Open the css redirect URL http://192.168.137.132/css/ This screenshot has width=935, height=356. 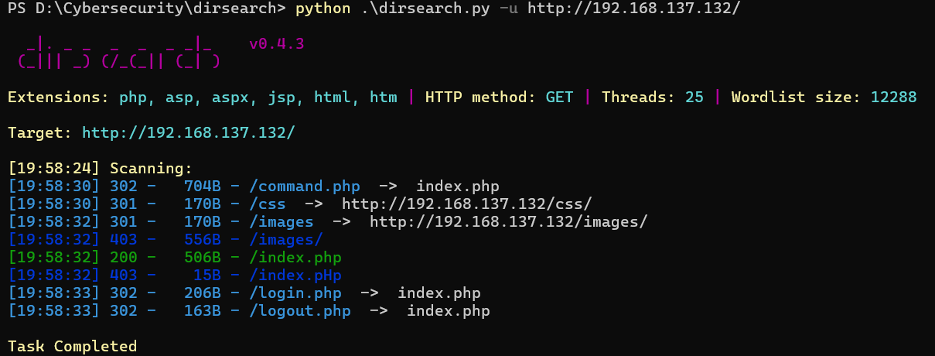466,204
